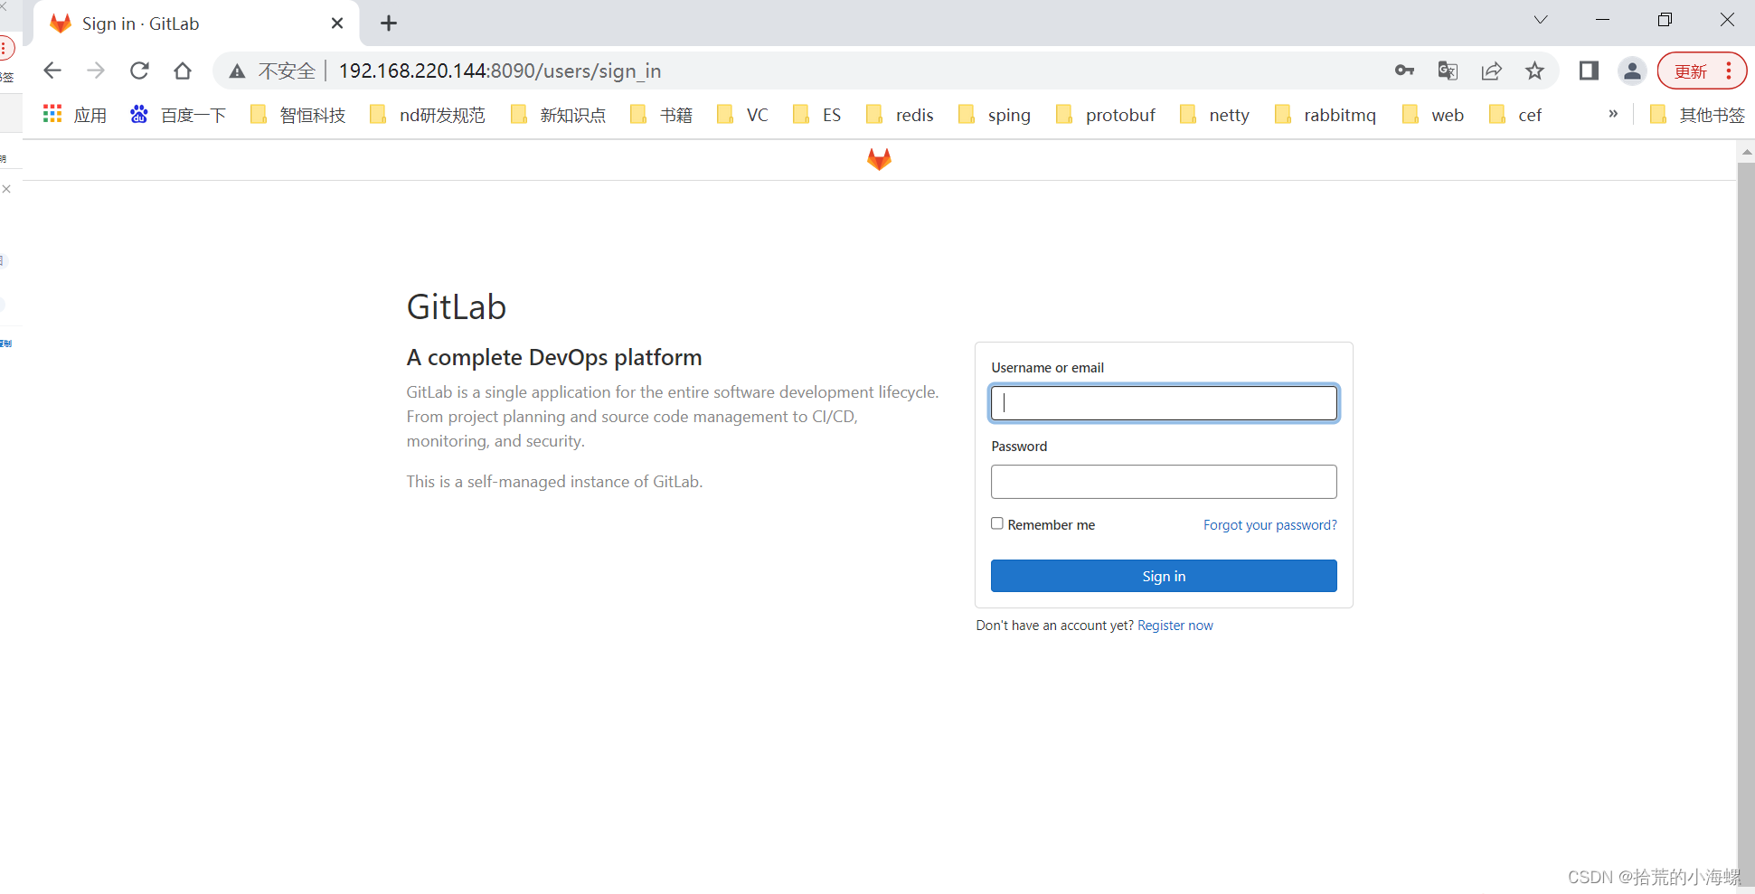Viewport: 1755px width, 894px height.
Task: Select the Sign in · GitLab tab
Action: point(195,24)
